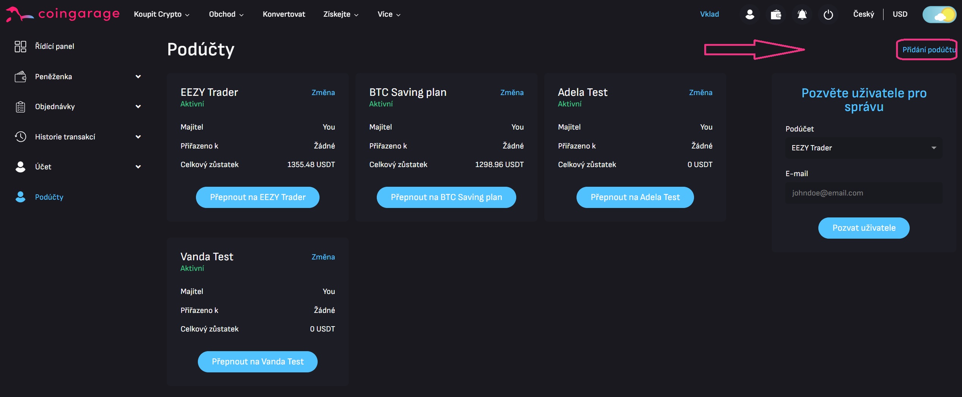The image size is (962, 397).
Task: Click Změna on Adela Test card
Action: tap(701, 92)
